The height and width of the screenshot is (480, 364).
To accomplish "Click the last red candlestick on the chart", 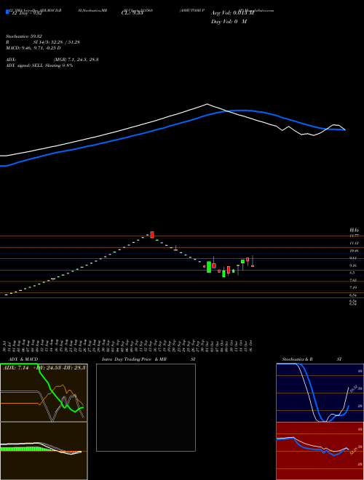I will tap(253, 266).
